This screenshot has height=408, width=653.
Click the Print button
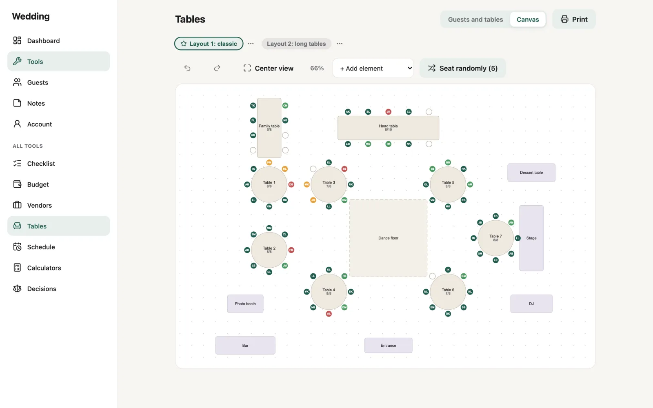(x=574, y=19)
